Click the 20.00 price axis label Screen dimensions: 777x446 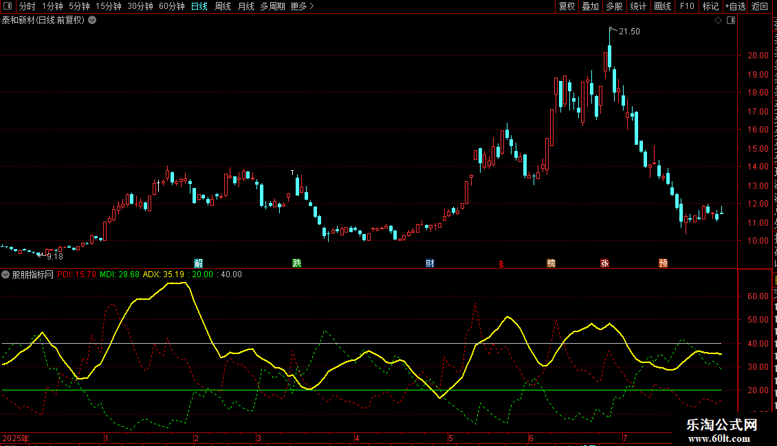(758, 56)
